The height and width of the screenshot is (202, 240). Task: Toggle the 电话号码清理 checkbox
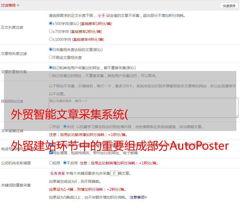tap(51, 144)
